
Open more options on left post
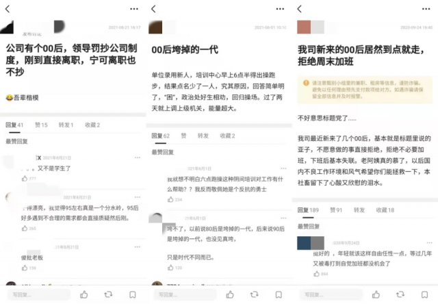[x=134, y=9]
